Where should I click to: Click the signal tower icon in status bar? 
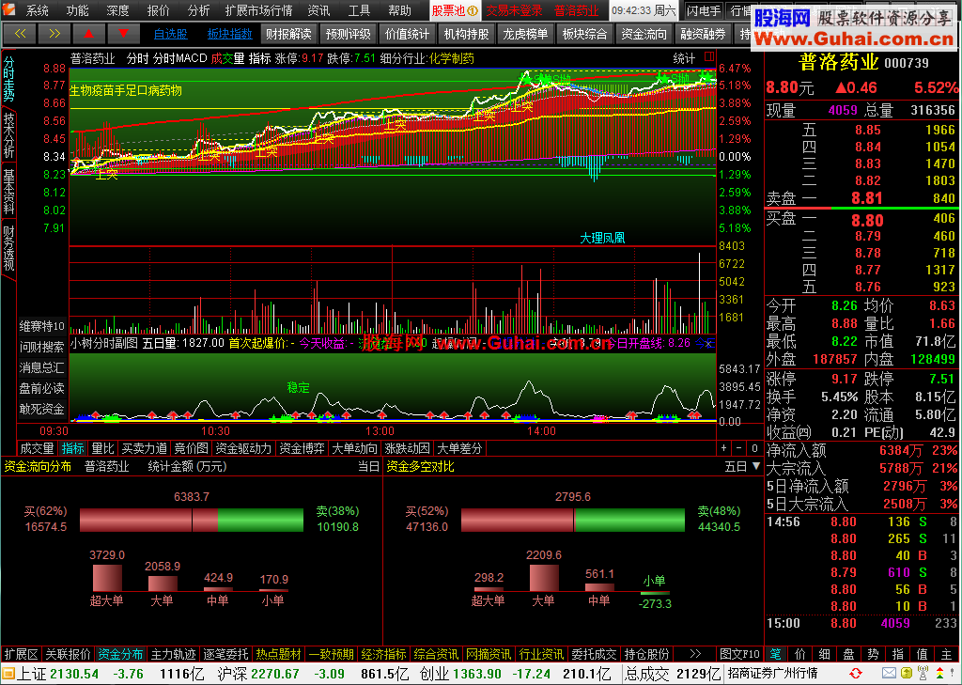921,674
